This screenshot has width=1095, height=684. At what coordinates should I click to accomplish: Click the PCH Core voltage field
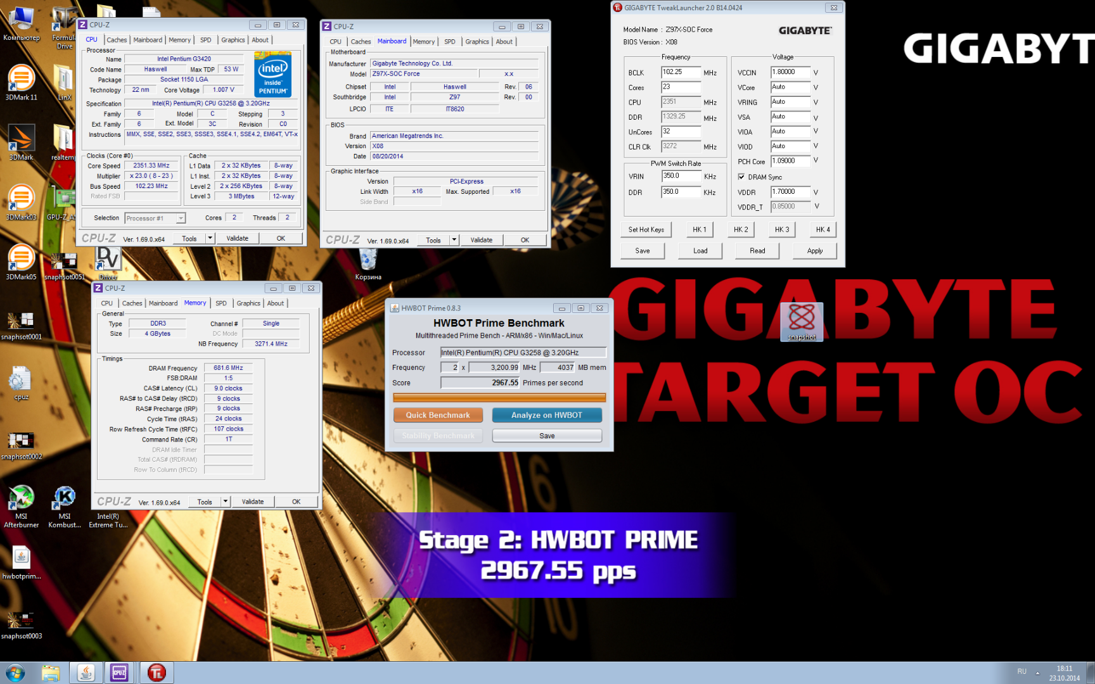coord(790,161)
